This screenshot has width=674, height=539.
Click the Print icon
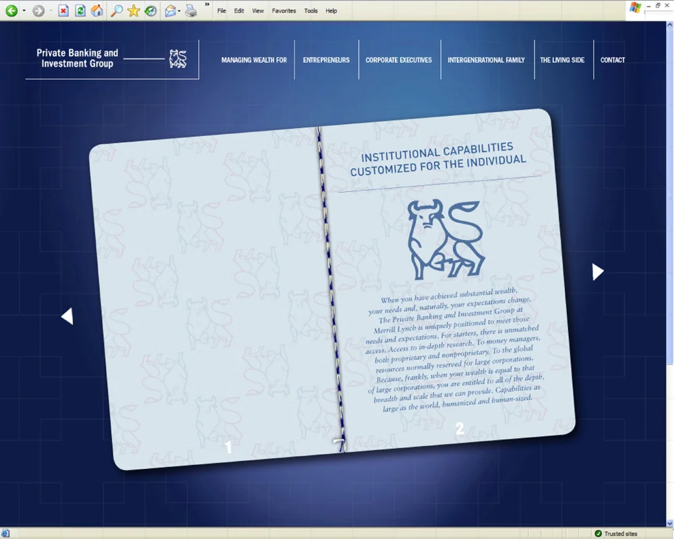point(191,11)
